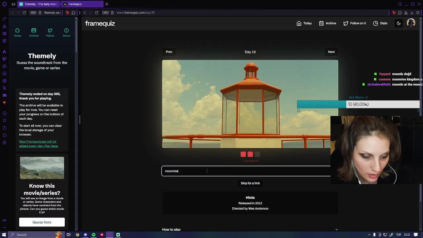Viewport: 423px width, 238px height.
Task: Open About in Themely panel
Action: [x=66, y=32]
